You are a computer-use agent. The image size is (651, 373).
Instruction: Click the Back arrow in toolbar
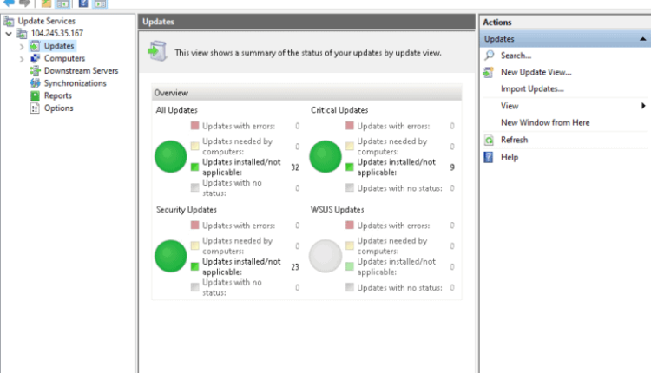pyautogui.click(x=10, y=3)
